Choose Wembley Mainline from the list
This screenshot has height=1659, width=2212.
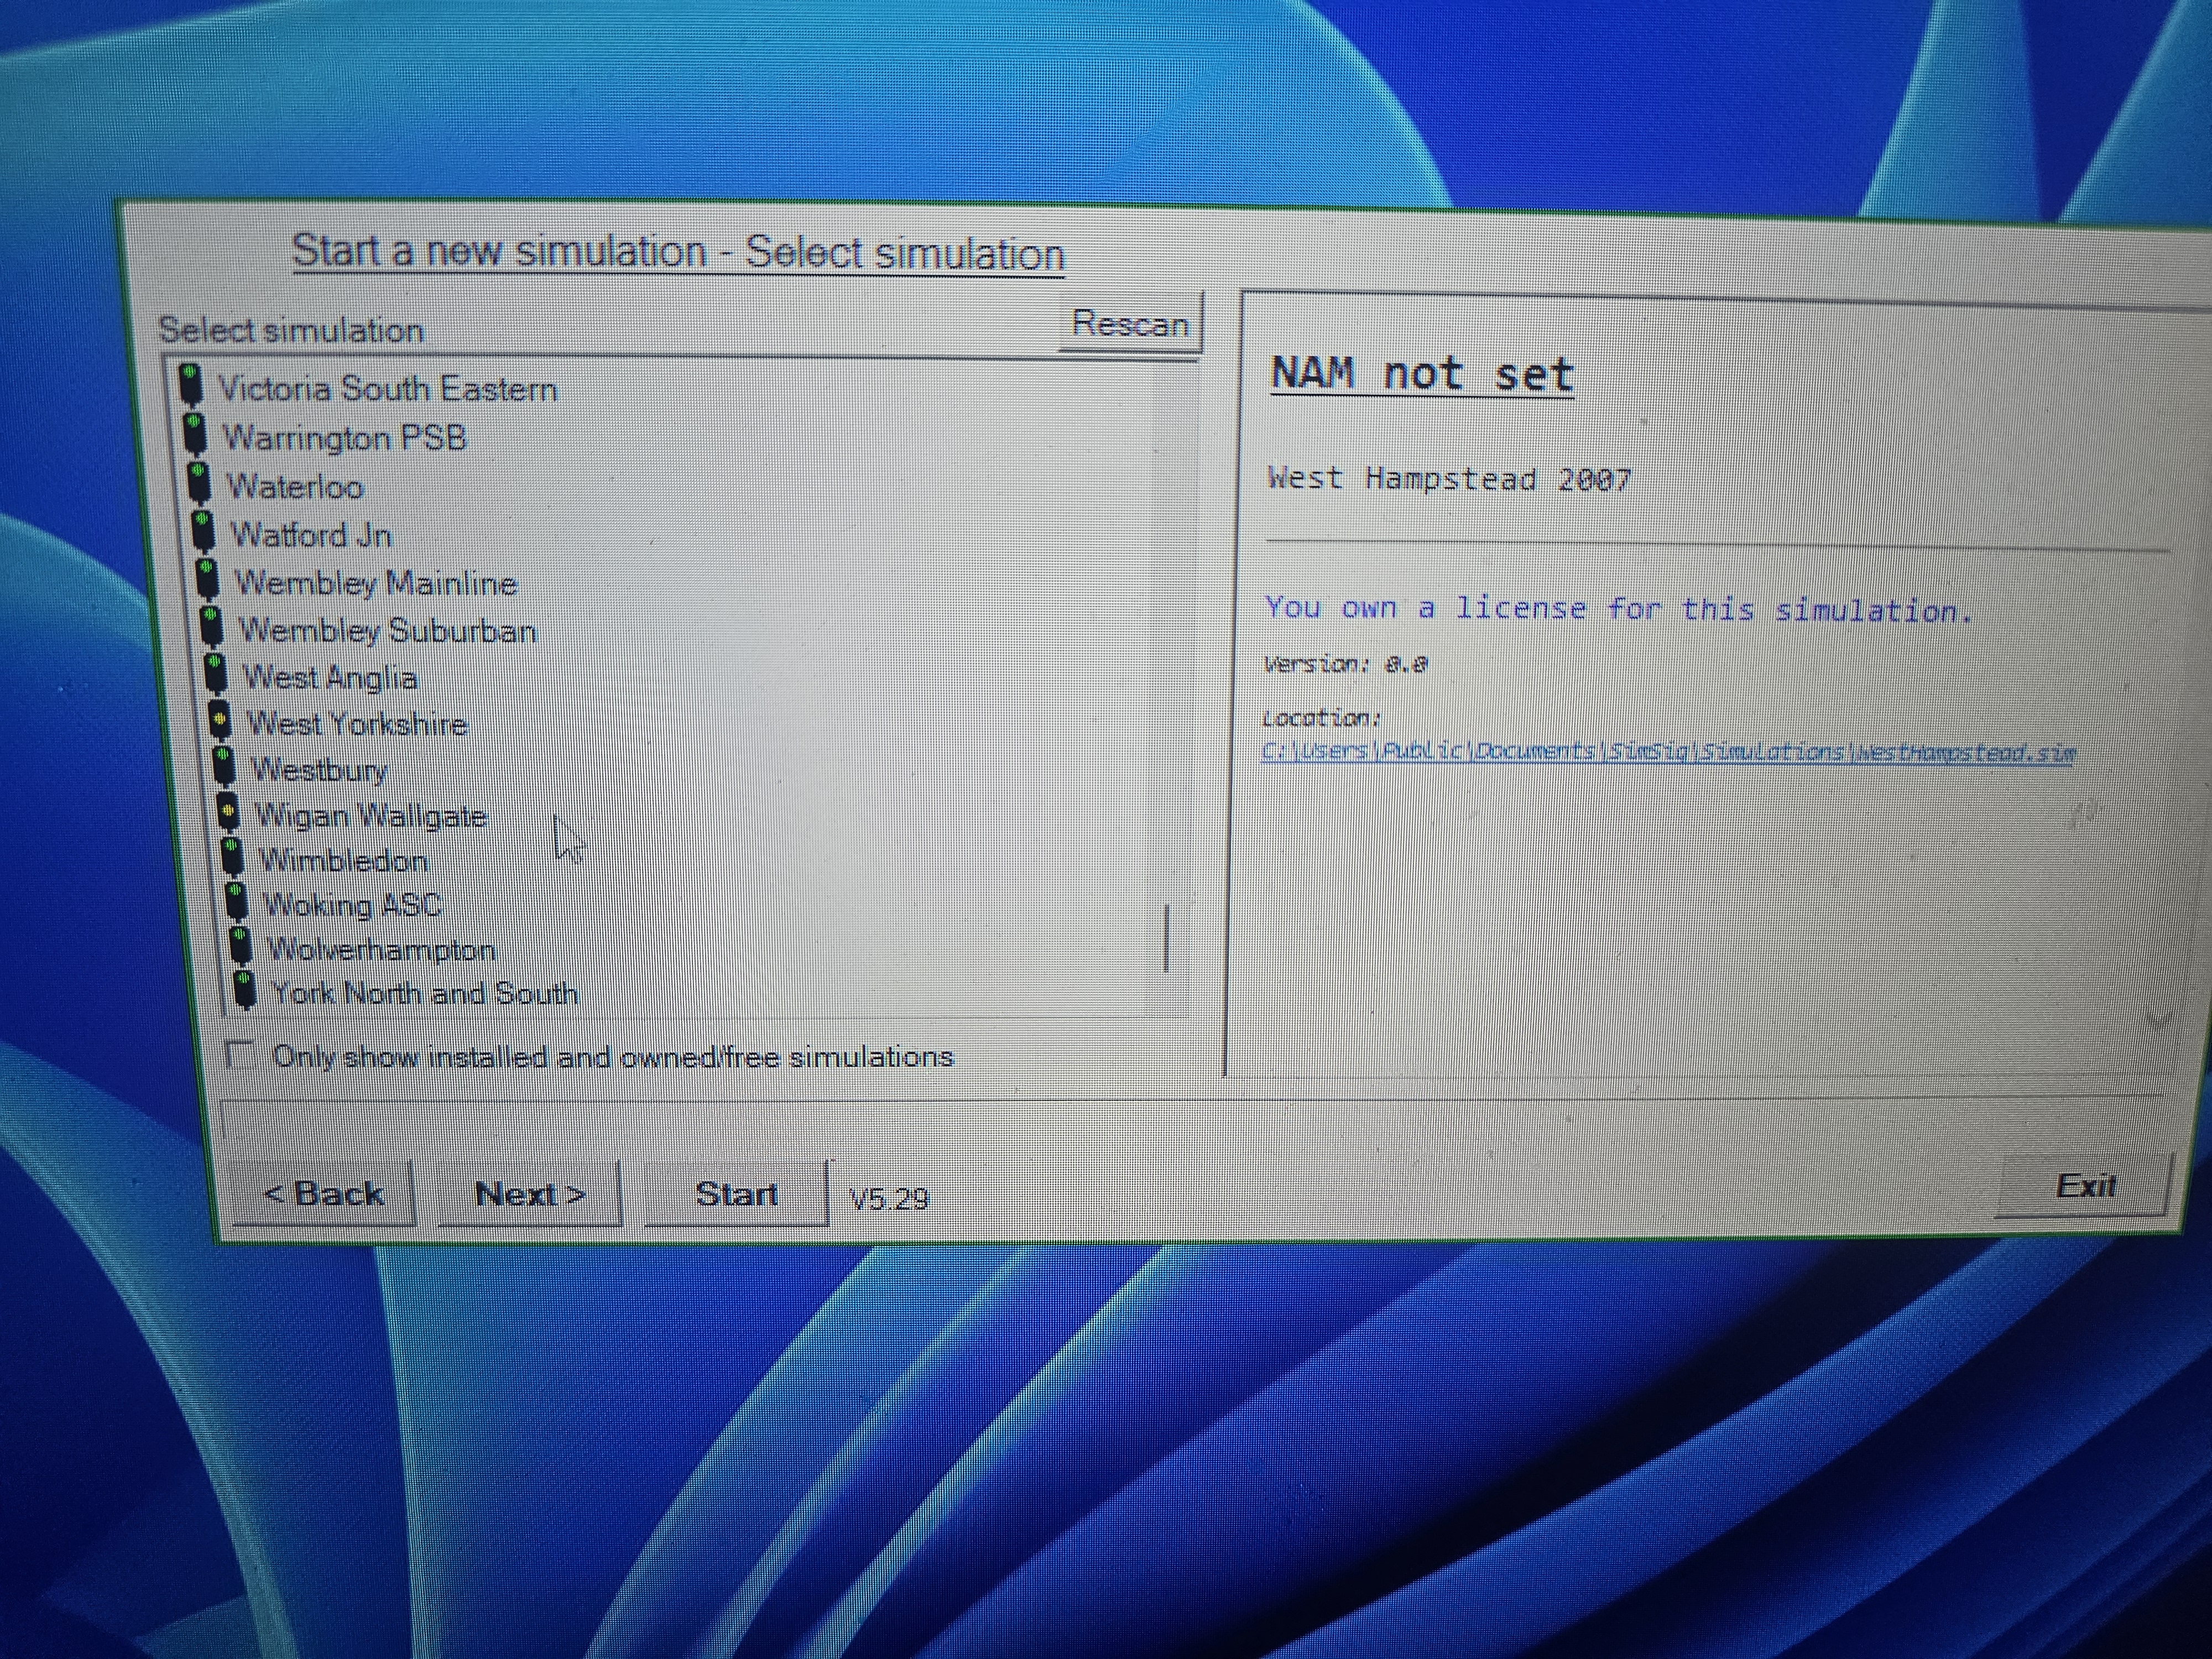pyautogui.click(x=376, y=583)
